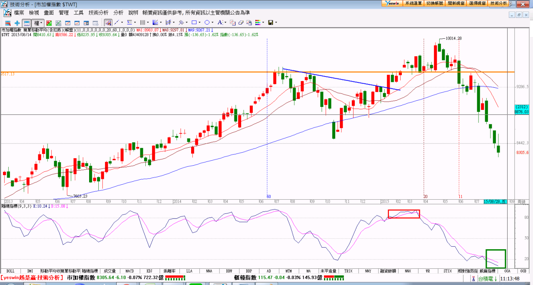Toggle the drawing mode pencil button

click(108, 22)
